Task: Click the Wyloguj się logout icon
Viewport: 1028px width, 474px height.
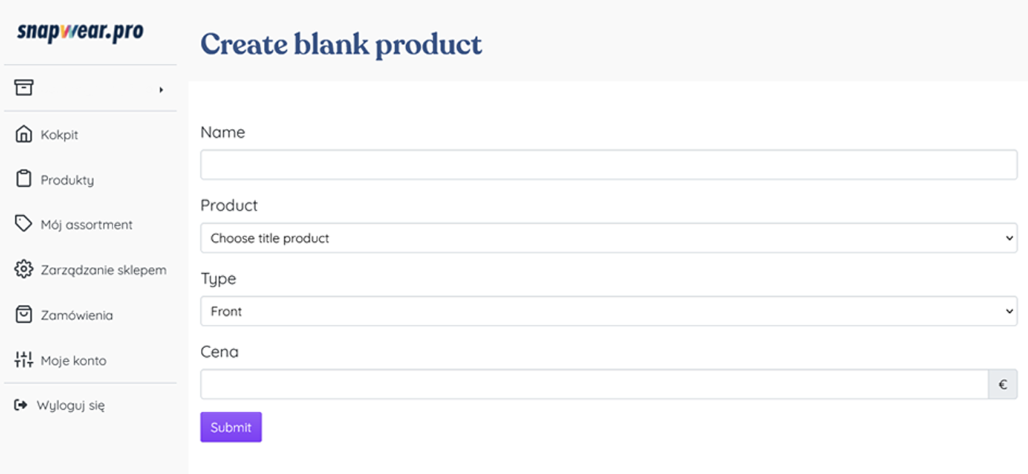Action: 21,405
